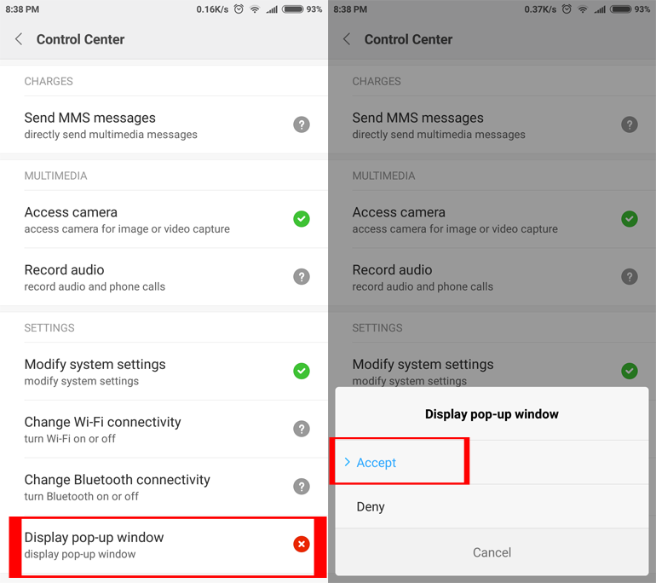Screen dimensions: 656x583
Task: Open Record audio permission options on left
Action: pyautogui.click(x=164, y=277)
